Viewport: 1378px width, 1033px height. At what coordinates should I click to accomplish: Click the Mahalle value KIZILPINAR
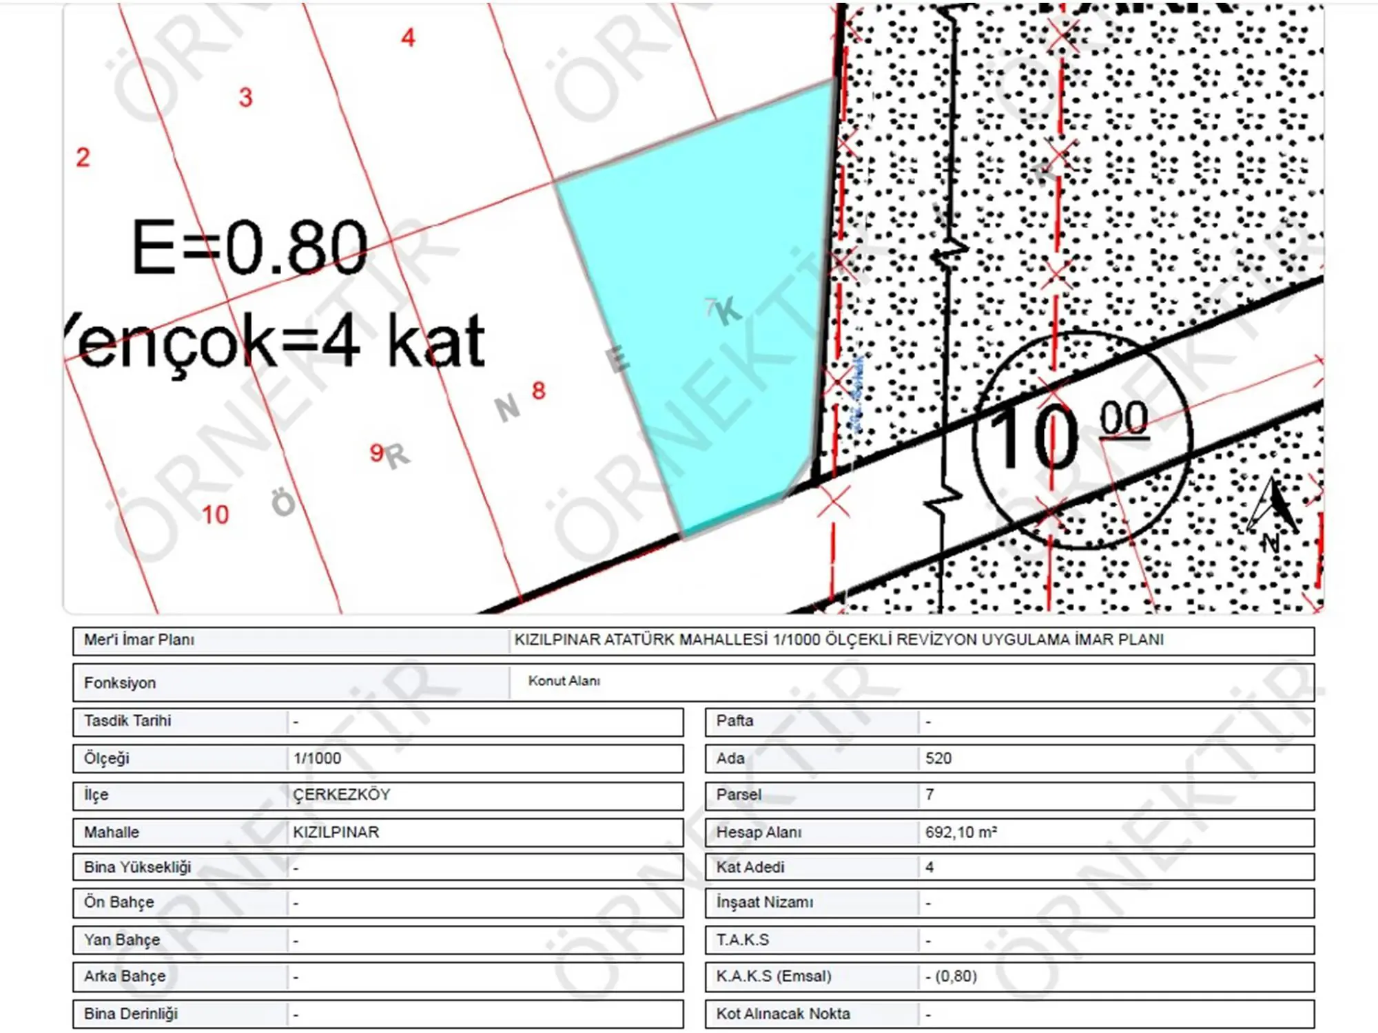tap(336, 832)
